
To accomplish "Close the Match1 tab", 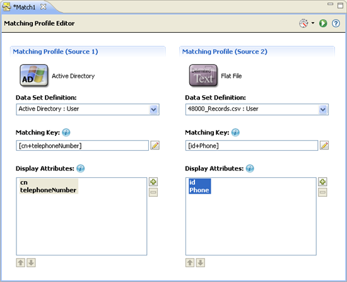I will tap(43, 7).
